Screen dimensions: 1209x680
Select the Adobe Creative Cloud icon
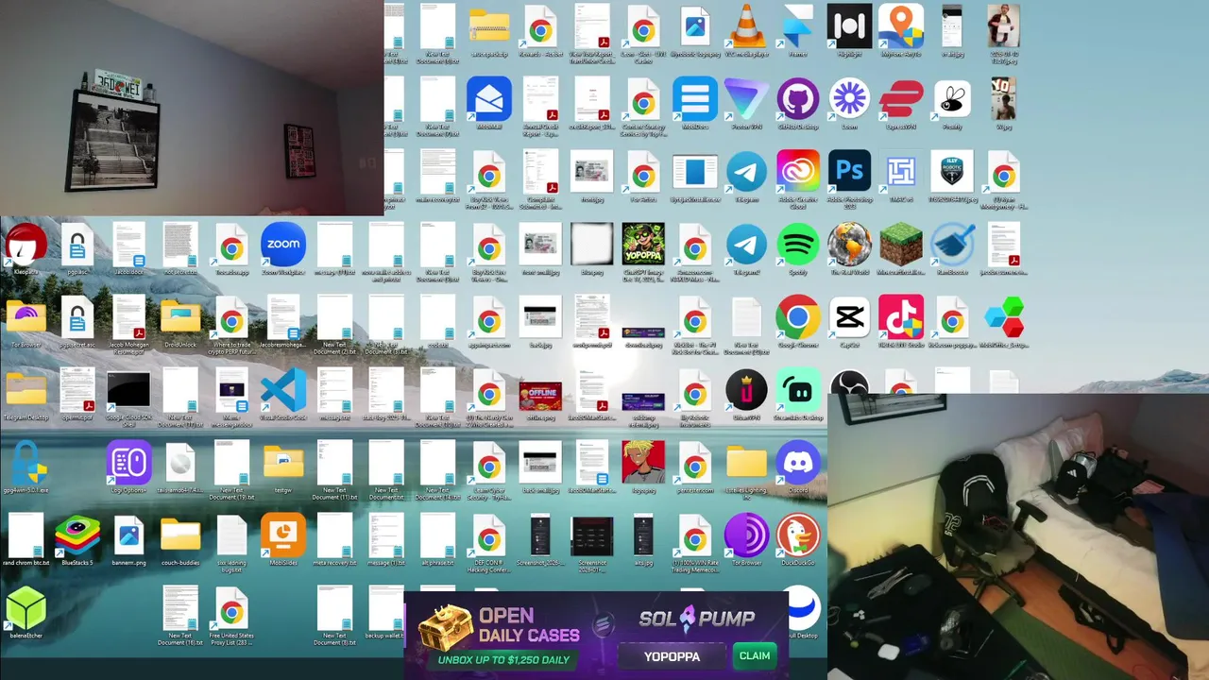point(798,172)
